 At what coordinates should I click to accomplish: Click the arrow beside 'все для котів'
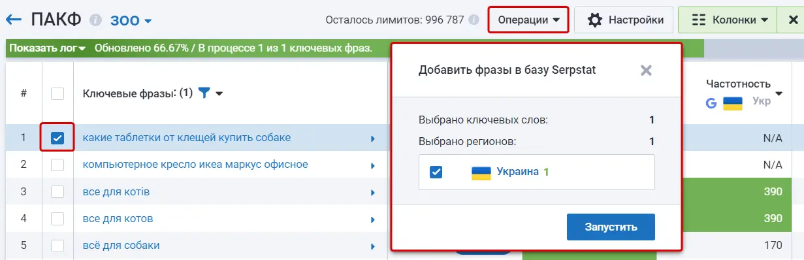coord(373,193)
